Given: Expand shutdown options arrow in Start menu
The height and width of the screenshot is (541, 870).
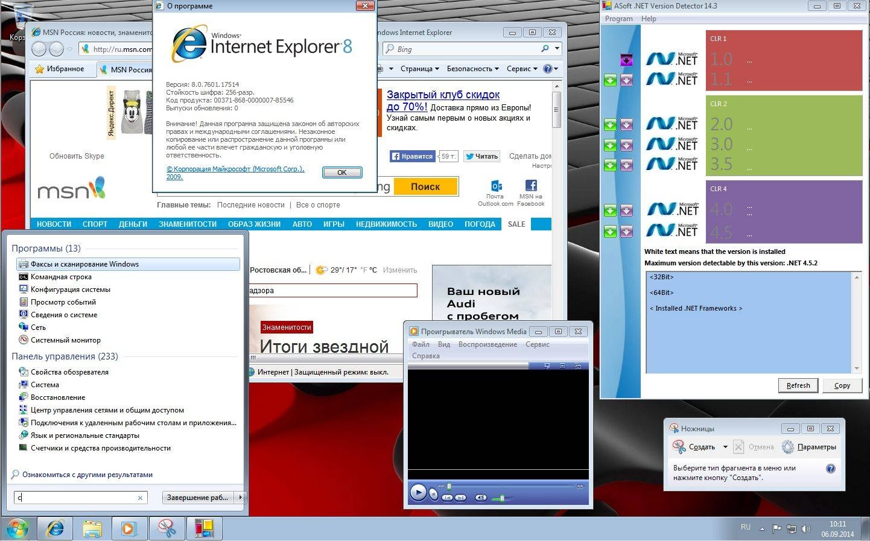Looking at the screenshot, I should click(240, 498).
